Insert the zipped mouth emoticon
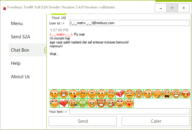 [73, 103]
